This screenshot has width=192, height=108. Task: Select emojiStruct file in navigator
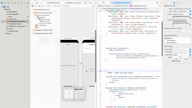coord(12,19)
